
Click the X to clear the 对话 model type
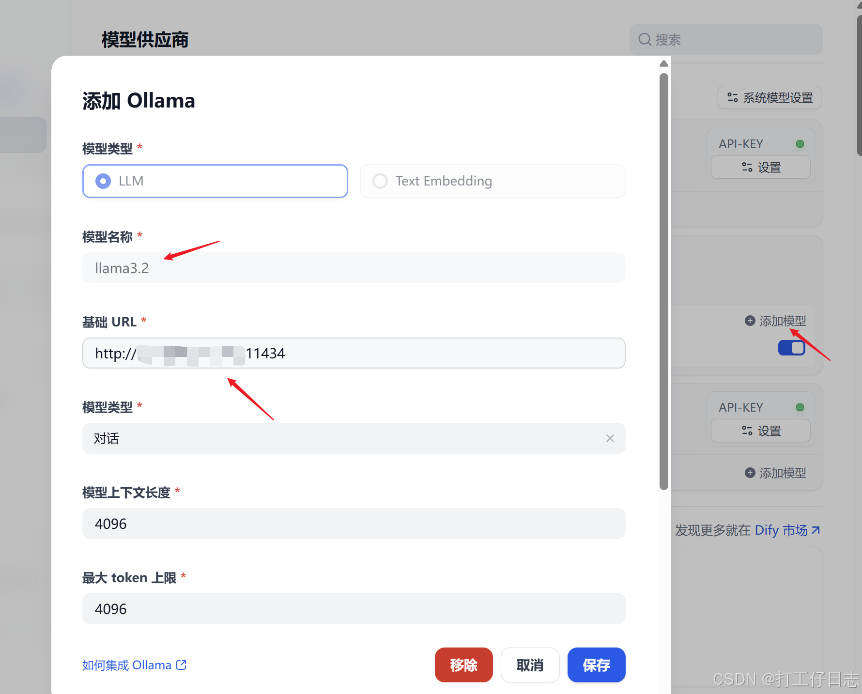tap(610, 438)
